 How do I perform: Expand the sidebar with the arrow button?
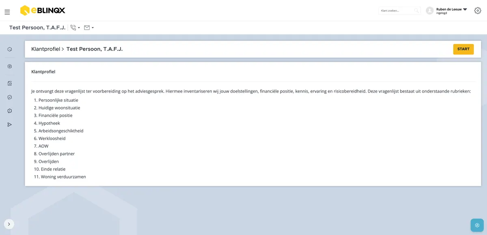pyautogui.click(x=9, y=224)
